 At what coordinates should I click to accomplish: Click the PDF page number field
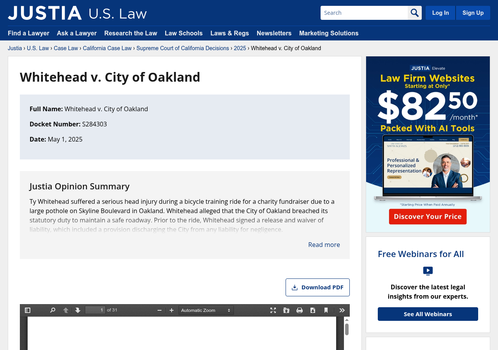click(x=95, y=310)
